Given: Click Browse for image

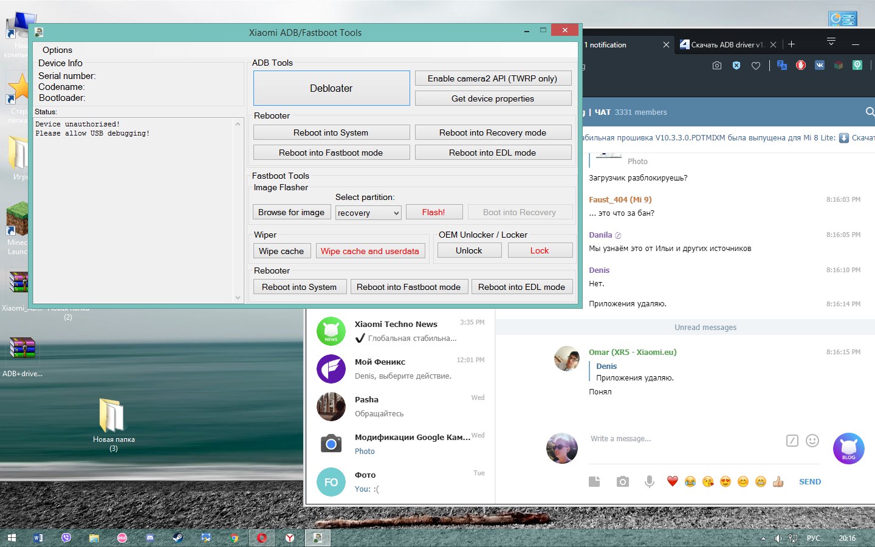Looking at the screenshot, I should pyautogui.click(x=291, y=212).
